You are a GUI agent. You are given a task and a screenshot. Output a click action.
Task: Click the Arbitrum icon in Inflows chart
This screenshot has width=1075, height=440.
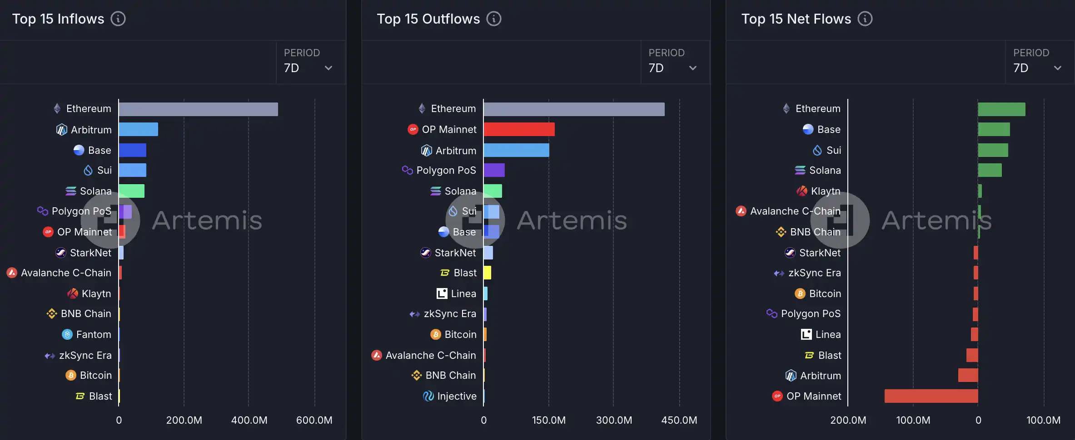pos(62,130)
